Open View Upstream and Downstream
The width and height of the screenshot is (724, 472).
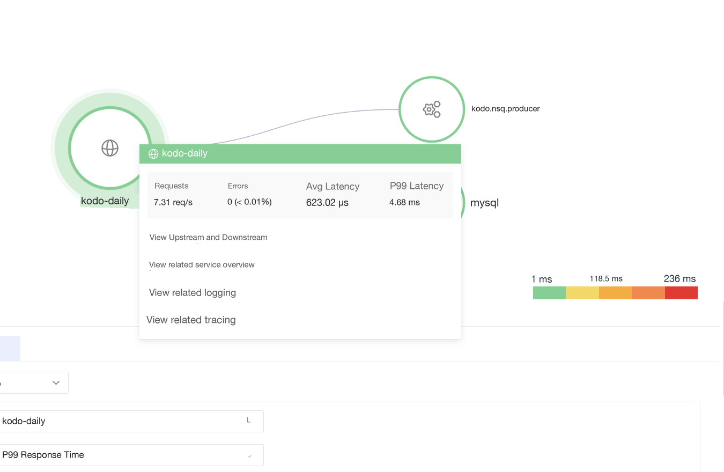(208, 237)
